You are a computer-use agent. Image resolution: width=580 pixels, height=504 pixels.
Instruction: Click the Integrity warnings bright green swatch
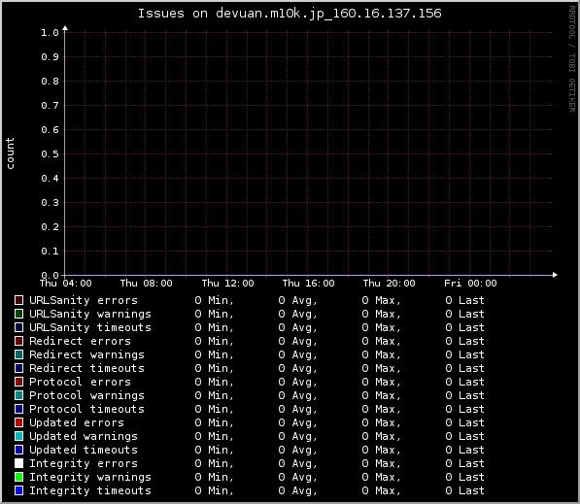pyautogui.click(x=18, y=477)
